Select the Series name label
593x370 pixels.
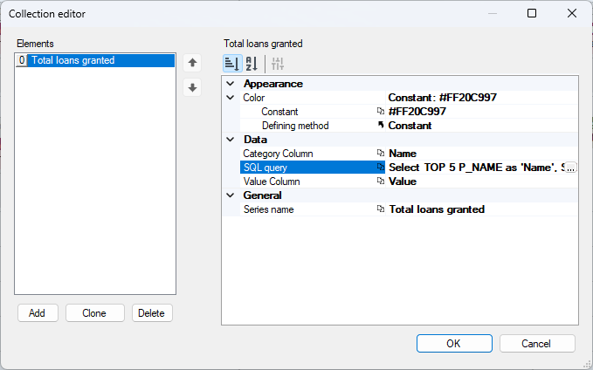click(268, 209)
